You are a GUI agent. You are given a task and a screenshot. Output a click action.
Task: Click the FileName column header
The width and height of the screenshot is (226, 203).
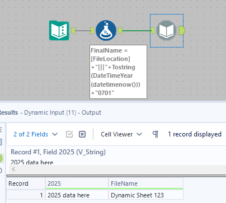click(146, 183)
